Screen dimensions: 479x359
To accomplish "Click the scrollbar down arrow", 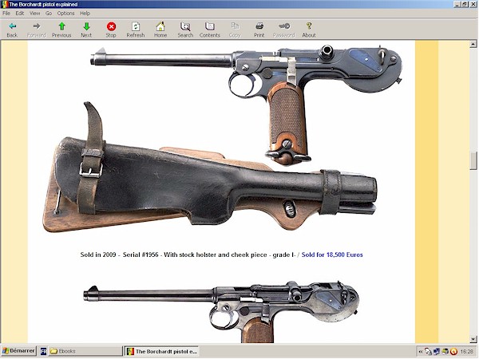I will pyautogui.click(x=473, y=339).
